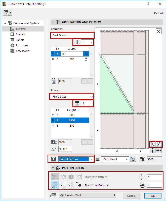The width and height of the screenshot is (166, 201).
Task: Select row 3 with height 600
Action: pyautogui.click(x=70, y=126)
